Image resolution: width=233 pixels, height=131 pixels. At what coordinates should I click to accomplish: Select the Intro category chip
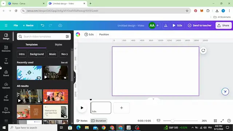pos(22,54)
